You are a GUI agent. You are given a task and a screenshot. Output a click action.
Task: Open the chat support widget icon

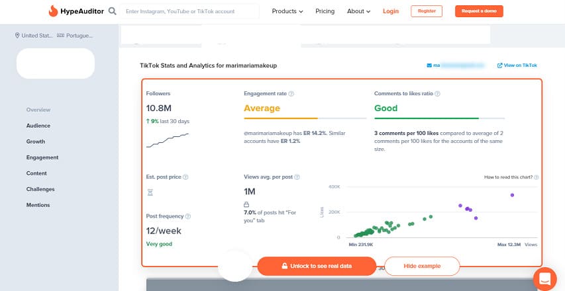pyautogui.click(x=545, y=278)
